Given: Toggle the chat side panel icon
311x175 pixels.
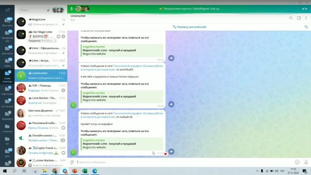Looking at the screenshot, I should [x=299, y=18].
